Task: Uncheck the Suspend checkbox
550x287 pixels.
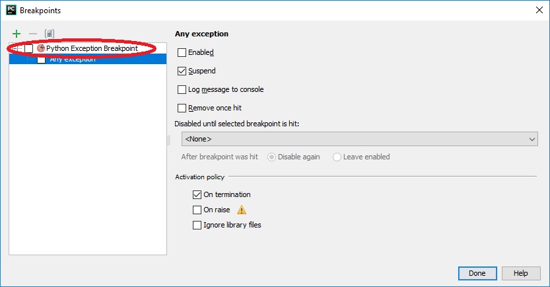Action: pos(182,71)
